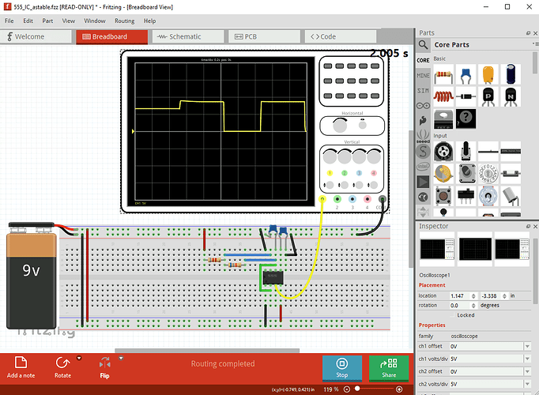Adjust rotation value stepper
539x395 pixels.
[x=473, y=306]
